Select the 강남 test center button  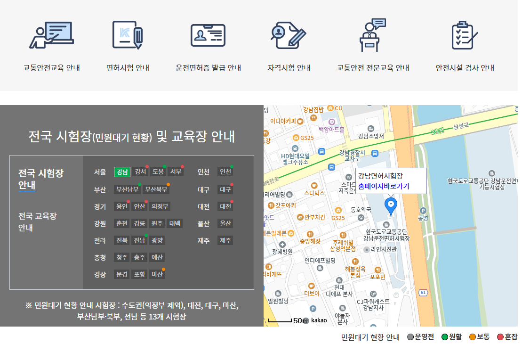pyautogui.click(x=122, y=172)
